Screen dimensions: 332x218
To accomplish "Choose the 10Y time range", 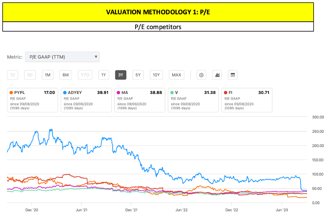I will click(156, 75).
